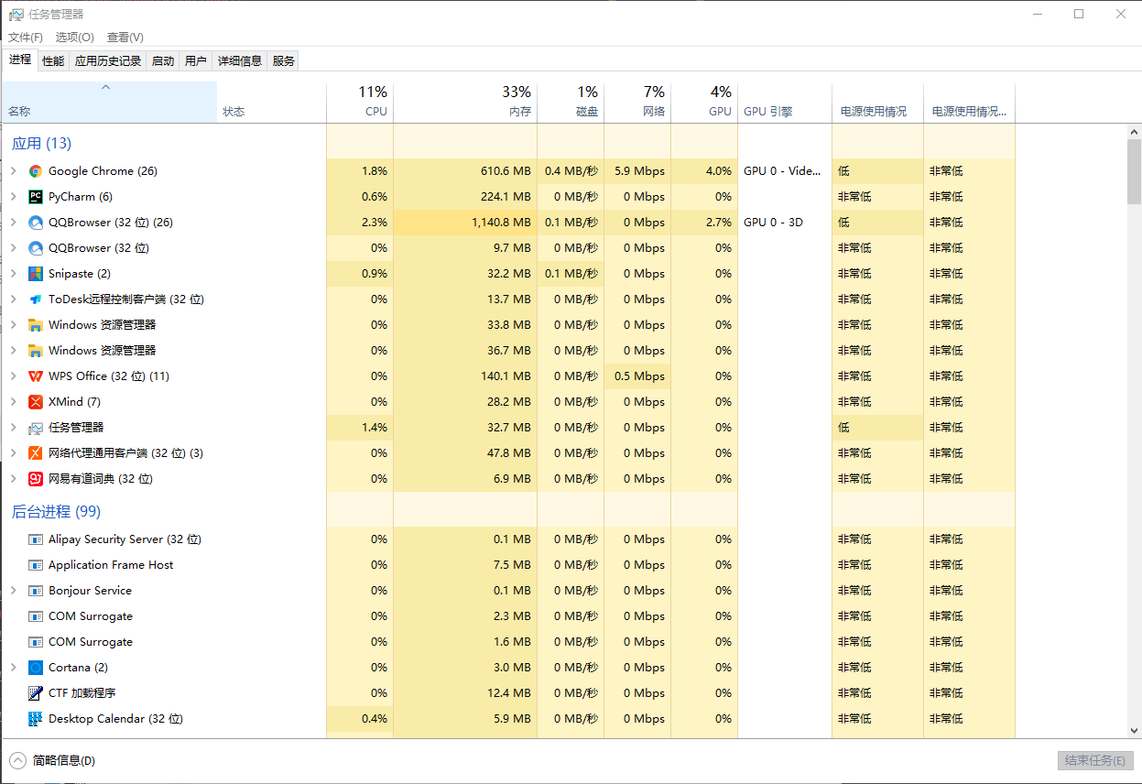
Task: Click the Application Frame Host icon
Action: pyautogui.click(x=36, y=565)
